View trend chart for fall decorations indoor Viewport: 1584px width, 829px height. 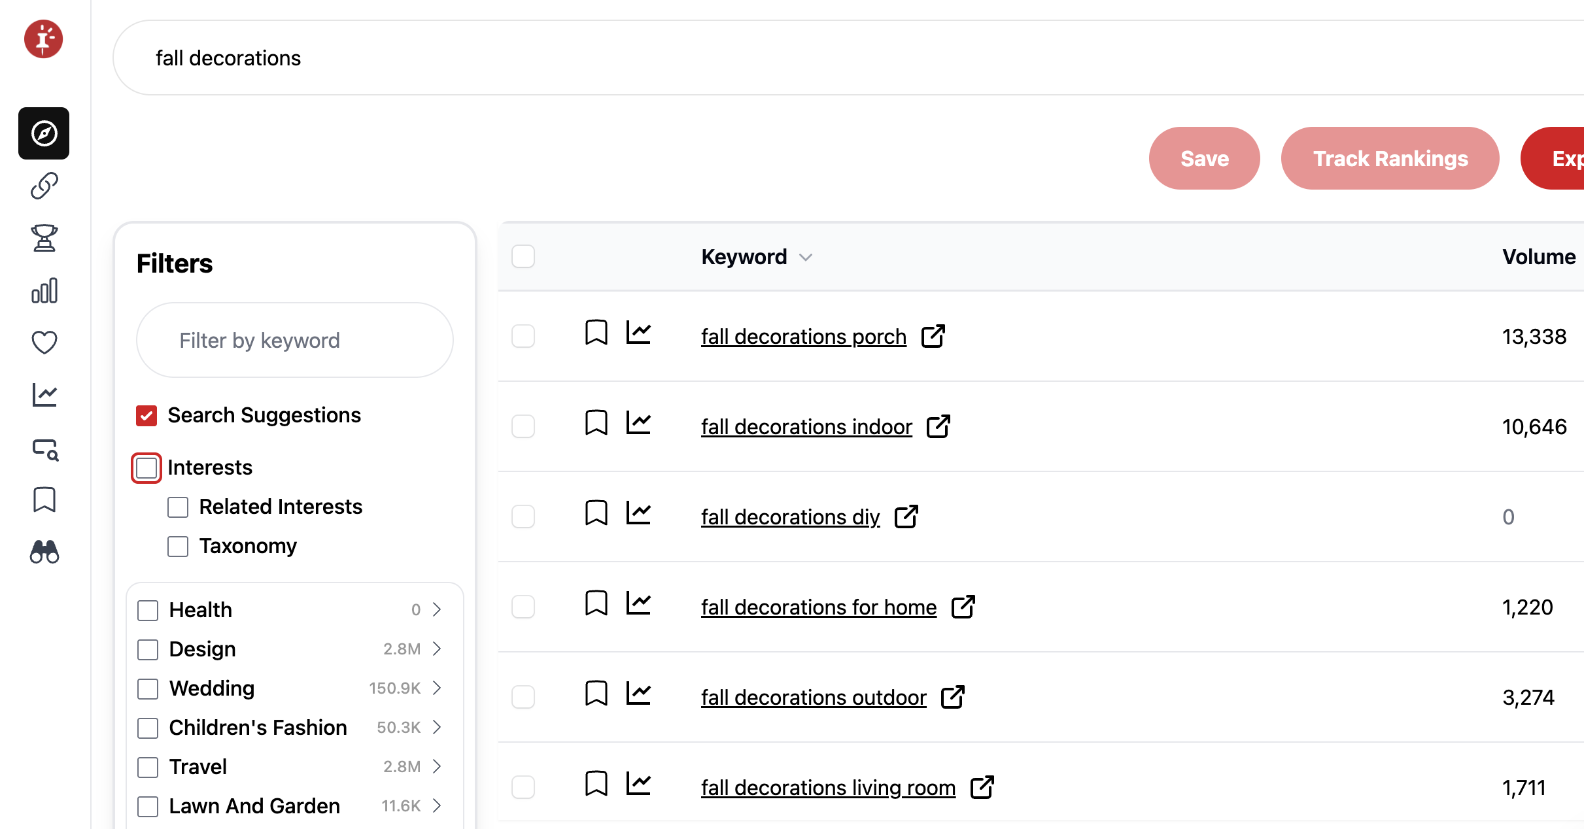[638, 422]
